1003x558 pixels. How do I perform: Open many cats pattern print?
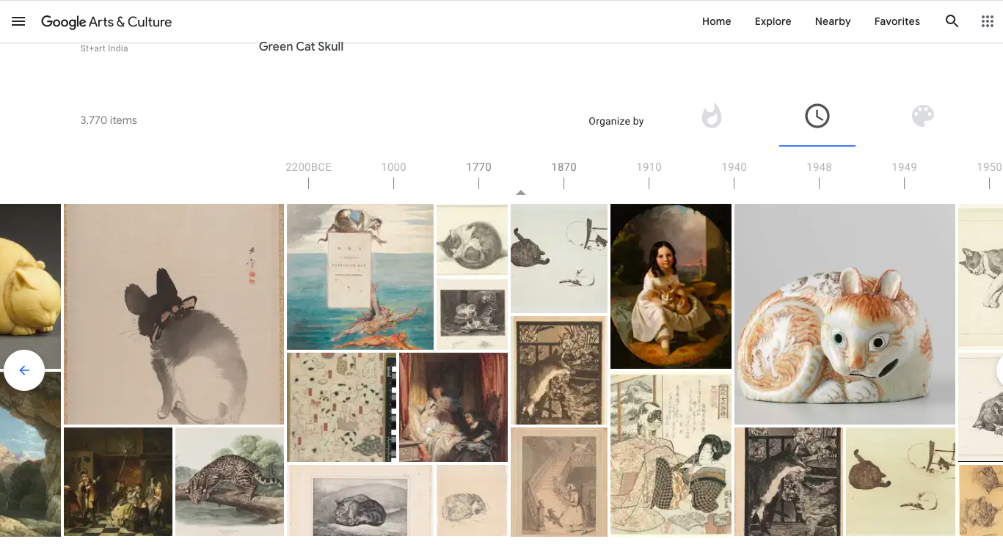coord(341,407)
